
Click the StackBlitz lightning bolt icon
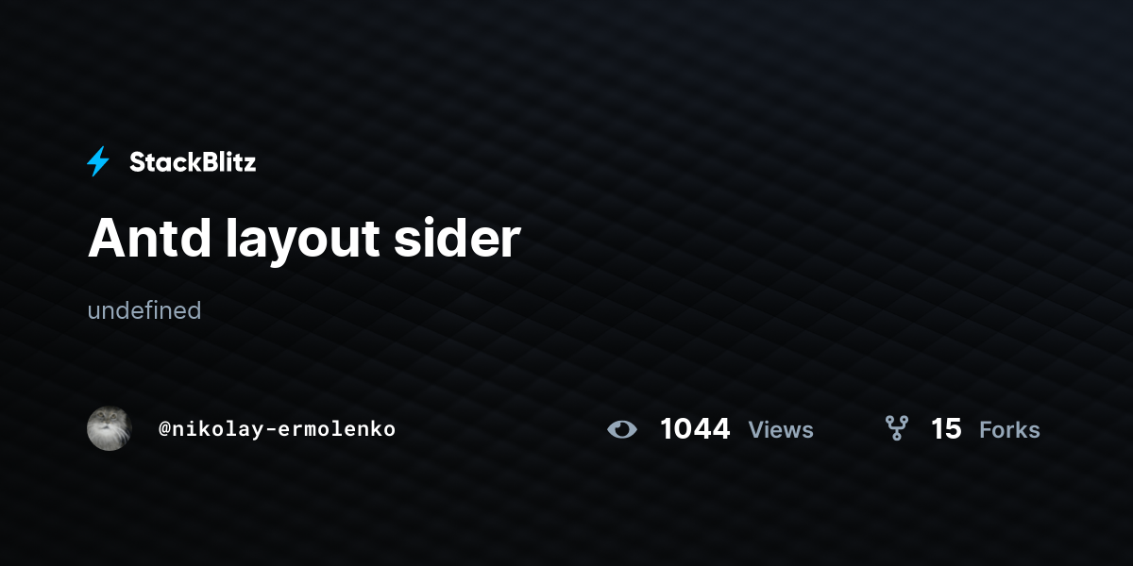point(98,162)
